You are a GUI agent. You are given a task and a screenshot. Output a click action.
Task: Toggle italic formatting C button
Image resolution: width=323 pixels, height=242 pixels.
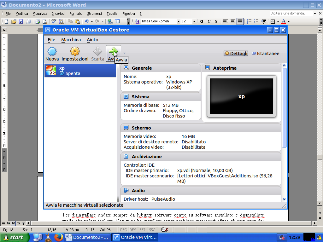[209, 21]
